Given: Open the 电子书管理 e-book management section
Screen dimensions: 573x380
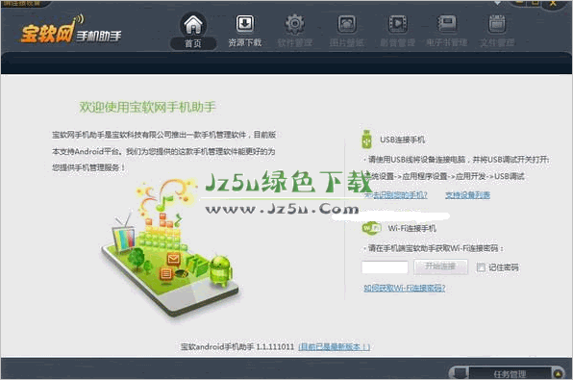Looking at the screenshot, I should [x=447, y=31].
